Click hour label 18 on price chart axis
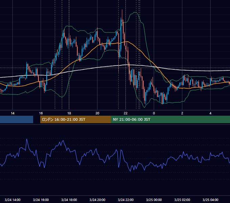Screen dimensions: 230x203 pyautogui.click(x=69, y=113)
